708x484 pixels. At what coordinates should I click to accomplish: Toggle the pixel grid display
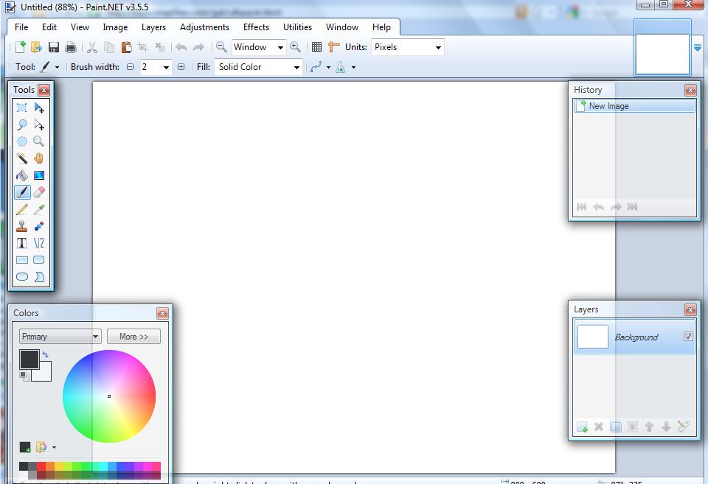pos(316,47)
